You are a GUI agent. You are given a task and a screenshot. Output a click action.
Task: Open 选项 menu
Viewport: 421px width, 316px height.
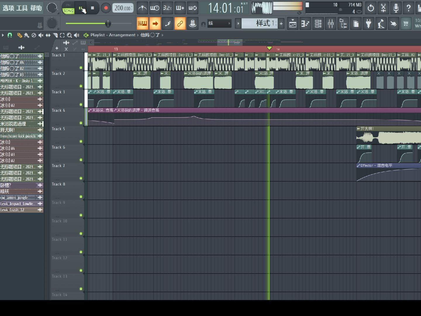point(8,8)
